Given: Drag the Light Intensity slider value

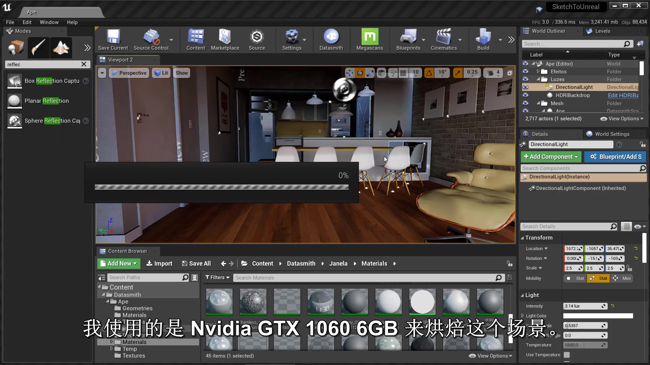Looking at the screenshot, I should pyautogui.click(x=585, y=306).
